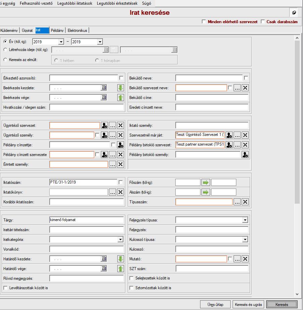Open calendar for Beérkezés vége
The height and width of the screenshot is (310, 303).
[x=104, y=97]
